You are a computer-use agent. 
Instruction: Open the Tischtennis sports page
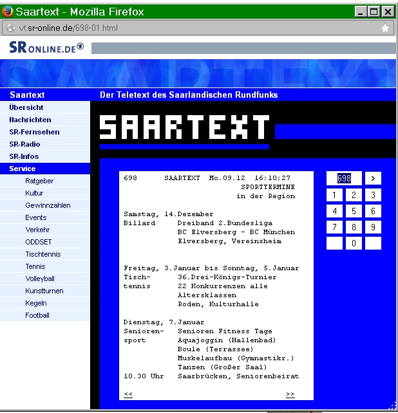43,254
